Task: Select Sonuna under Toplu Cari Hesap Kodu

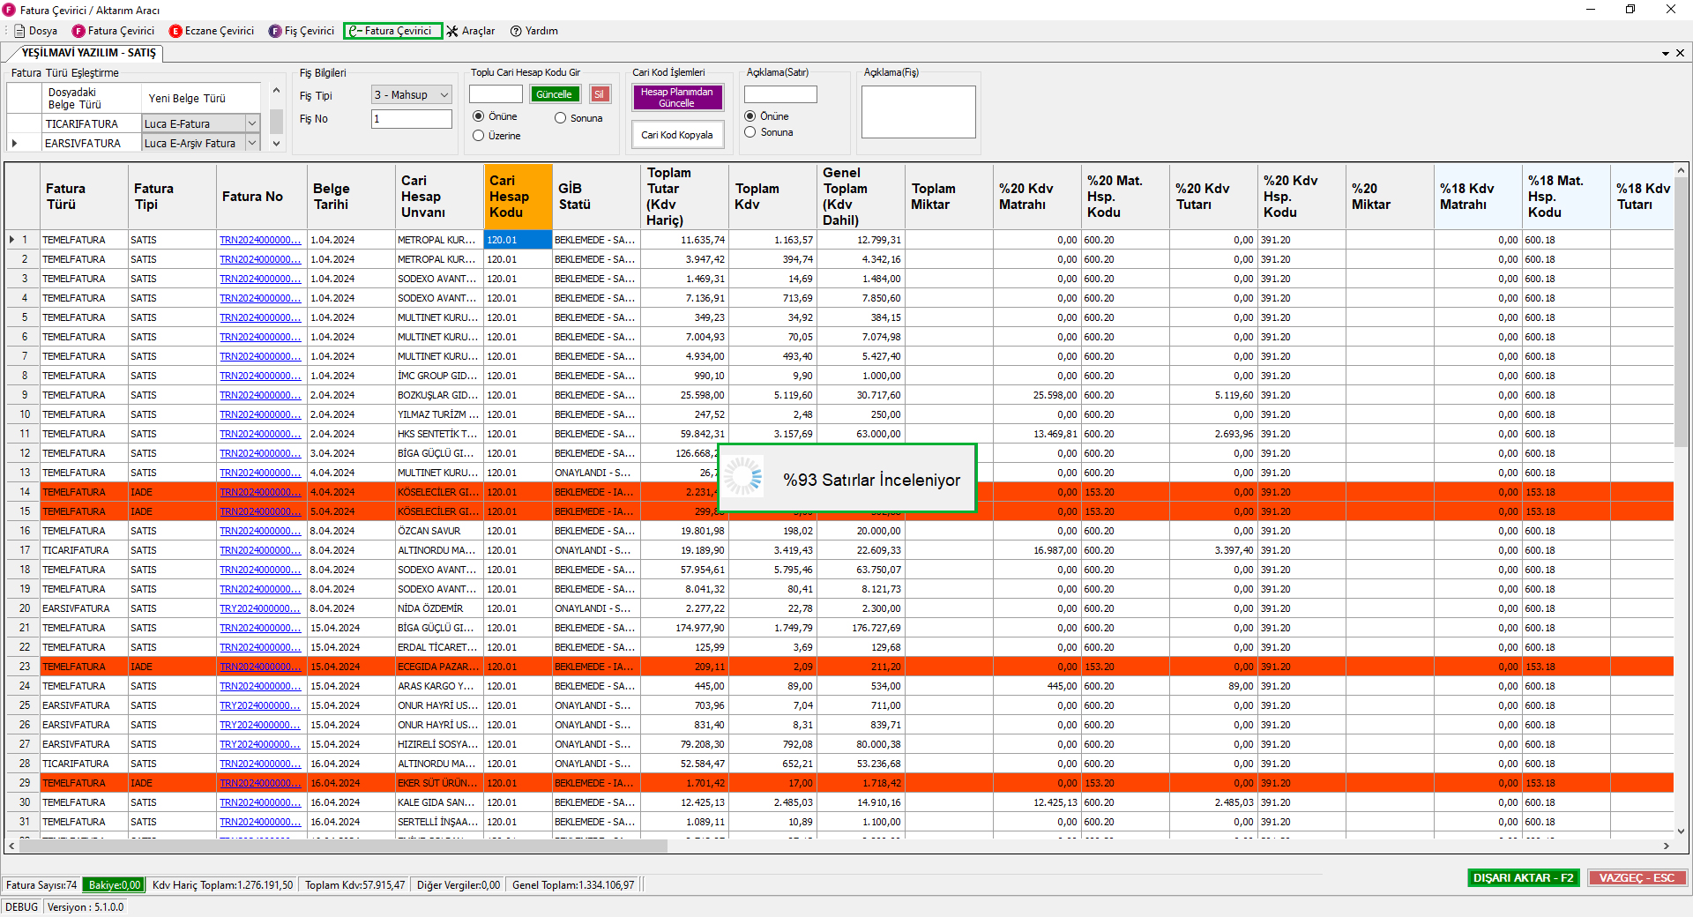Action: point(578,118)
